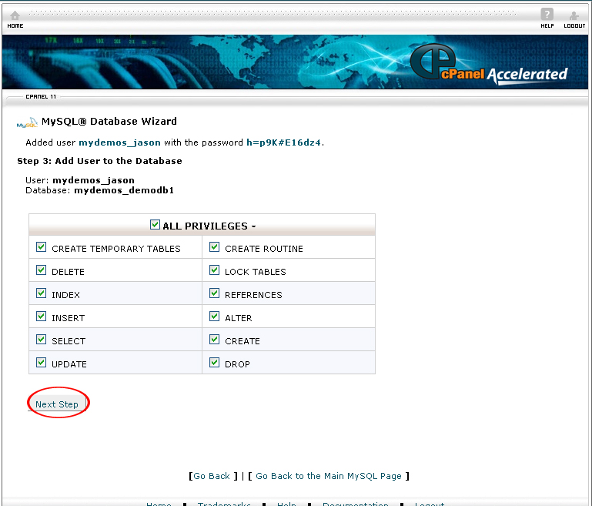Toggle the ALL PRIVILEGES checkbox

click(x=155, y=224)
